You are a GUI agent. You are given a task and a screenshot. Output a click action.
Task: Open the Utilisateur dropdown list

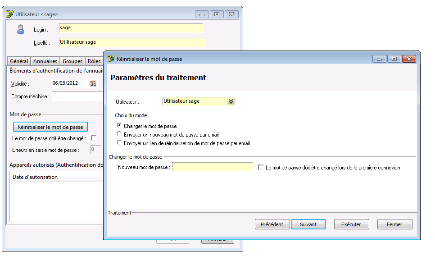(231, 101)
